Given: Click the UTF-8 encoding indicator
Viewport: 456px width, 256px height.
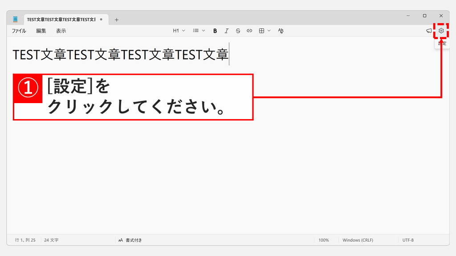Looking at the screenshot, I should [408, 240].
